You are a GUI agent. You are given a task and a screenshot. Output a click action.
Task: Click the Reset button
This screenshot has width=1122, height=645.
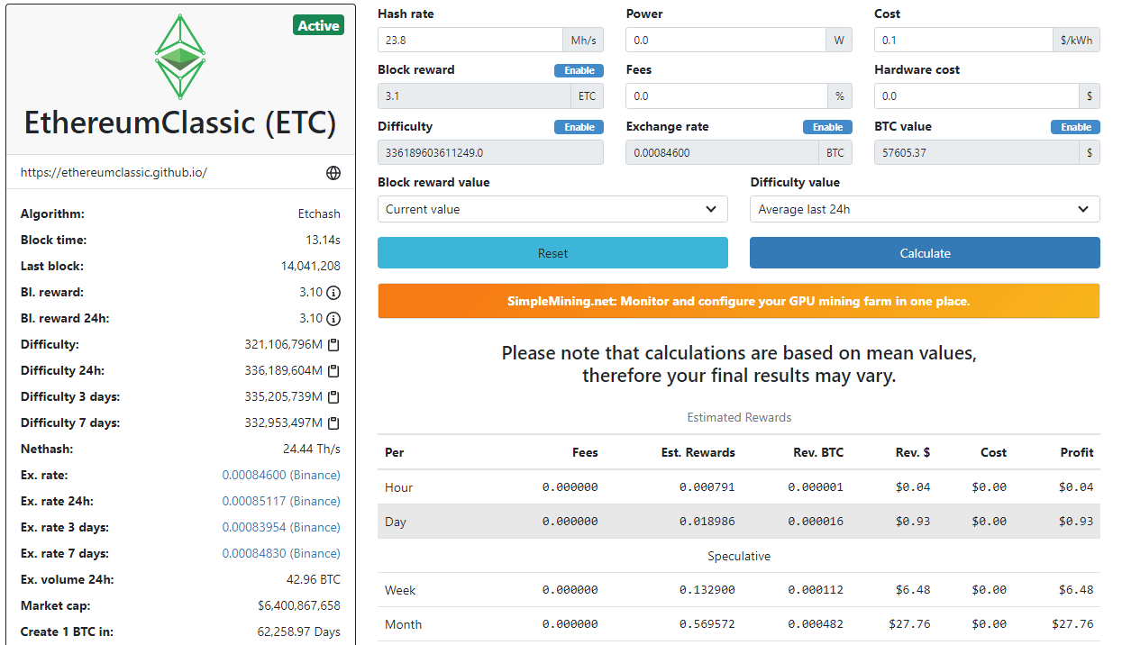tap(552, 253)
